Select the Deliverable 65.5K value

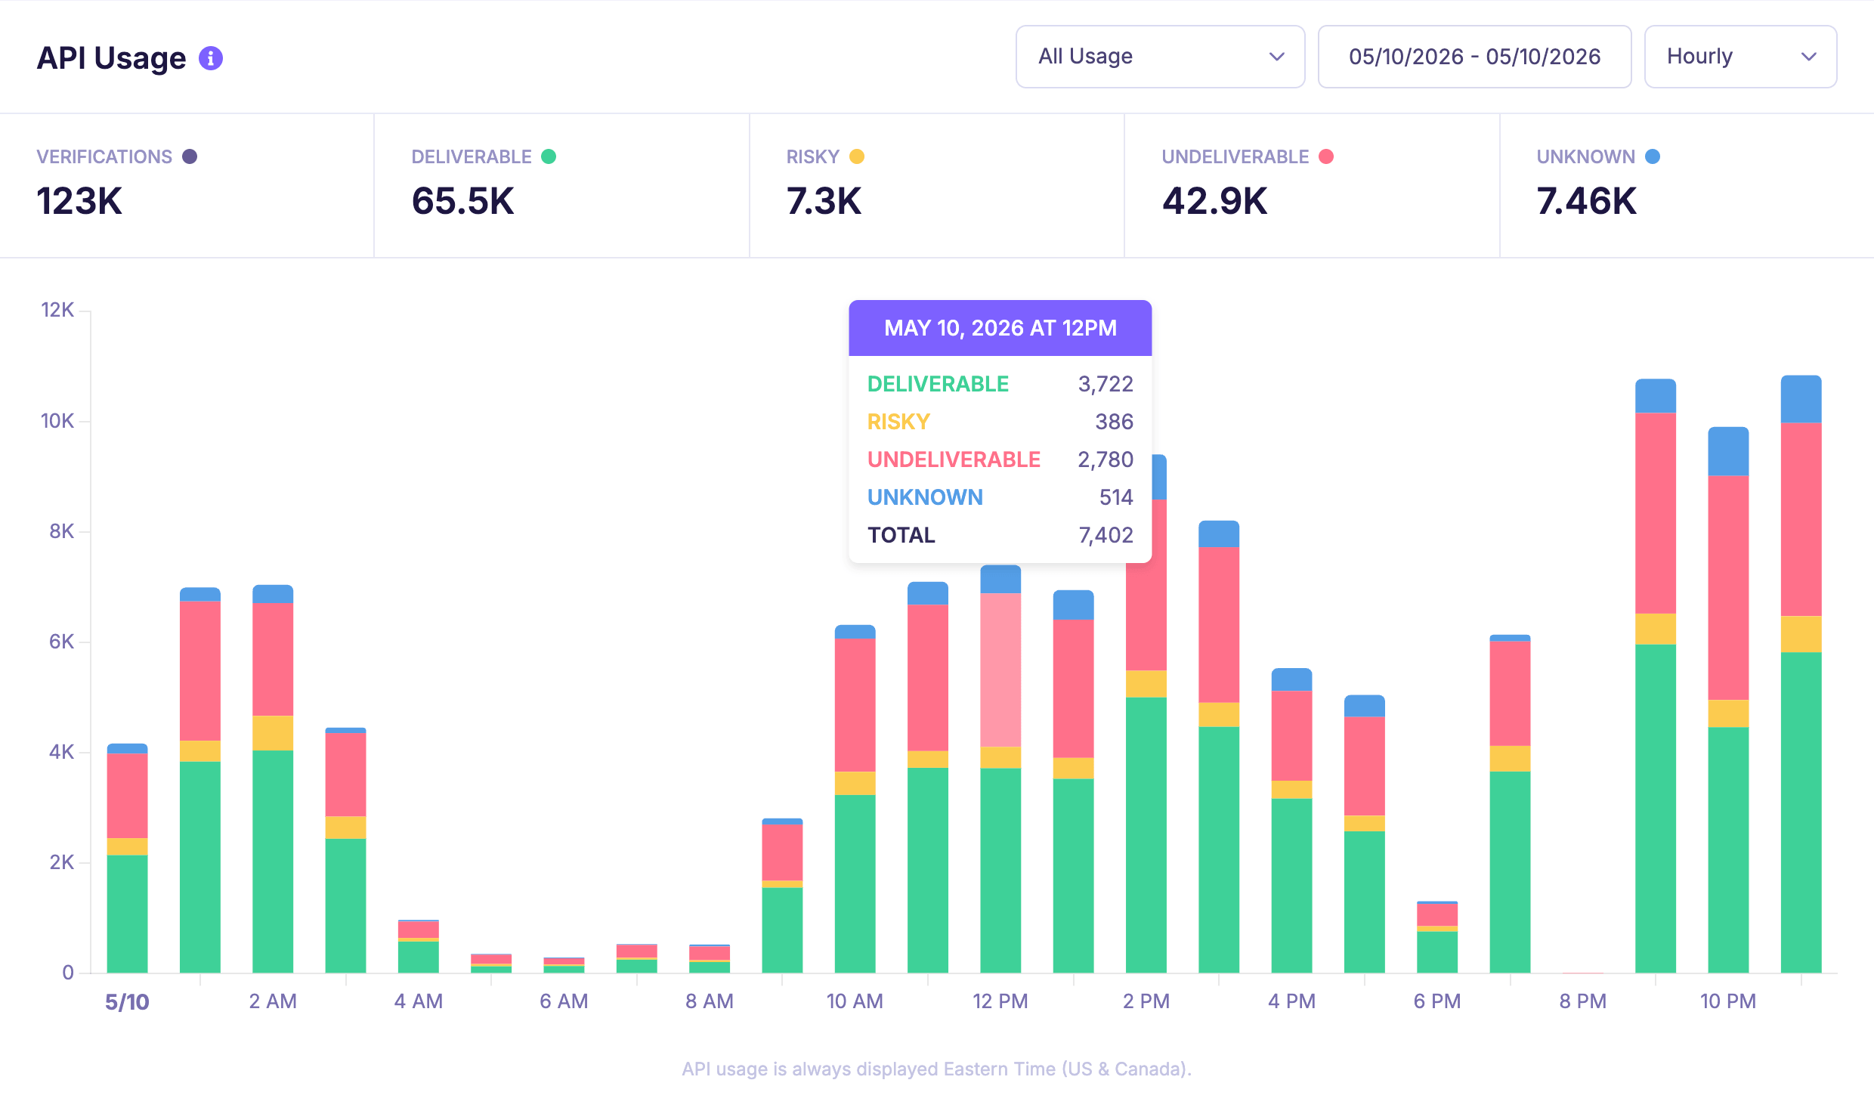click(x=462, y=202)
